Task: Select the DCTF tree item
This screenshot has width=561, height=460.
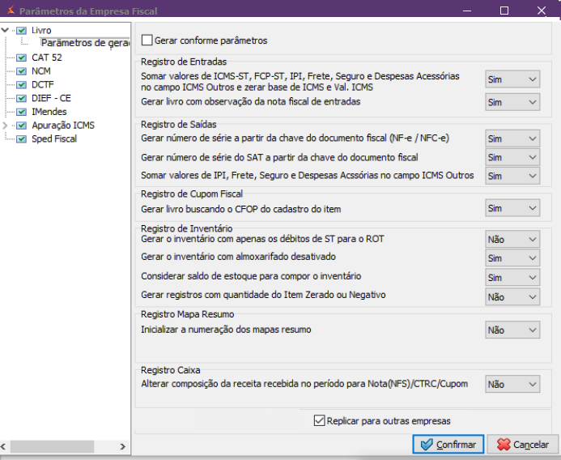Action: (x=43, y=85)
